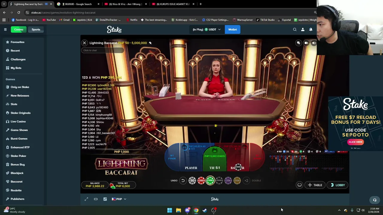Image resolution: width=383 pixels, height=215 pixels.
Task: Reload the browser page
Action: coord(19,13)
